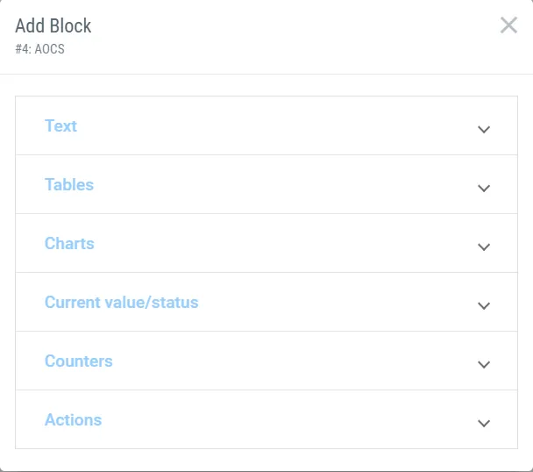Click the Actions label text
The width and height of the screenshot is (533, 472).
pyautogui.click(x=74, y=419)
